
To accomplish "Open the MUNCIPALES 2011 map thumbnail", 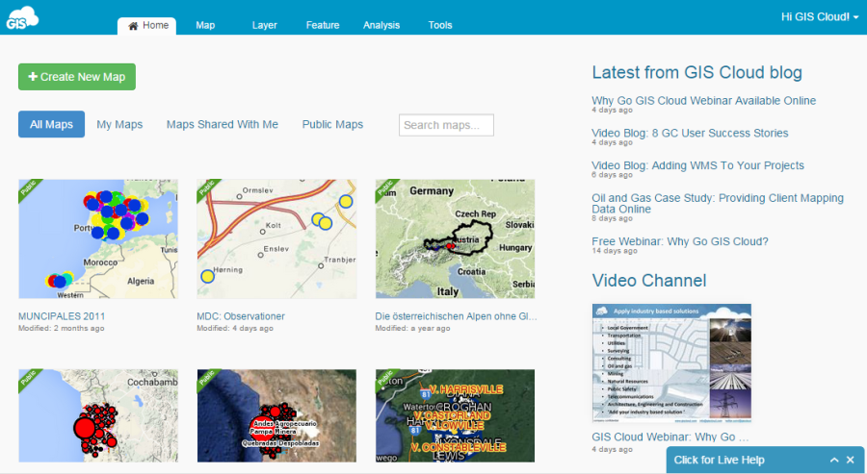I will (x=98, y=239).
